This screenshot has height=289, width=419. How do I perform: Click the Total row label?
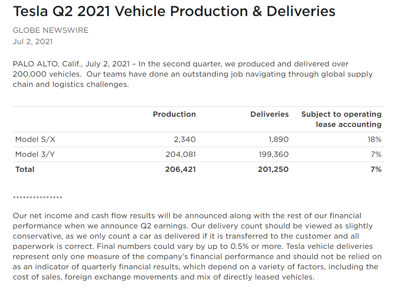pyautogui.click(x=25, y=169)
